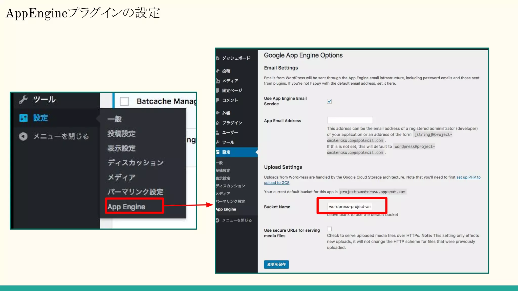Open App Engine submenu in right sidebar

[x=226, y=209]
